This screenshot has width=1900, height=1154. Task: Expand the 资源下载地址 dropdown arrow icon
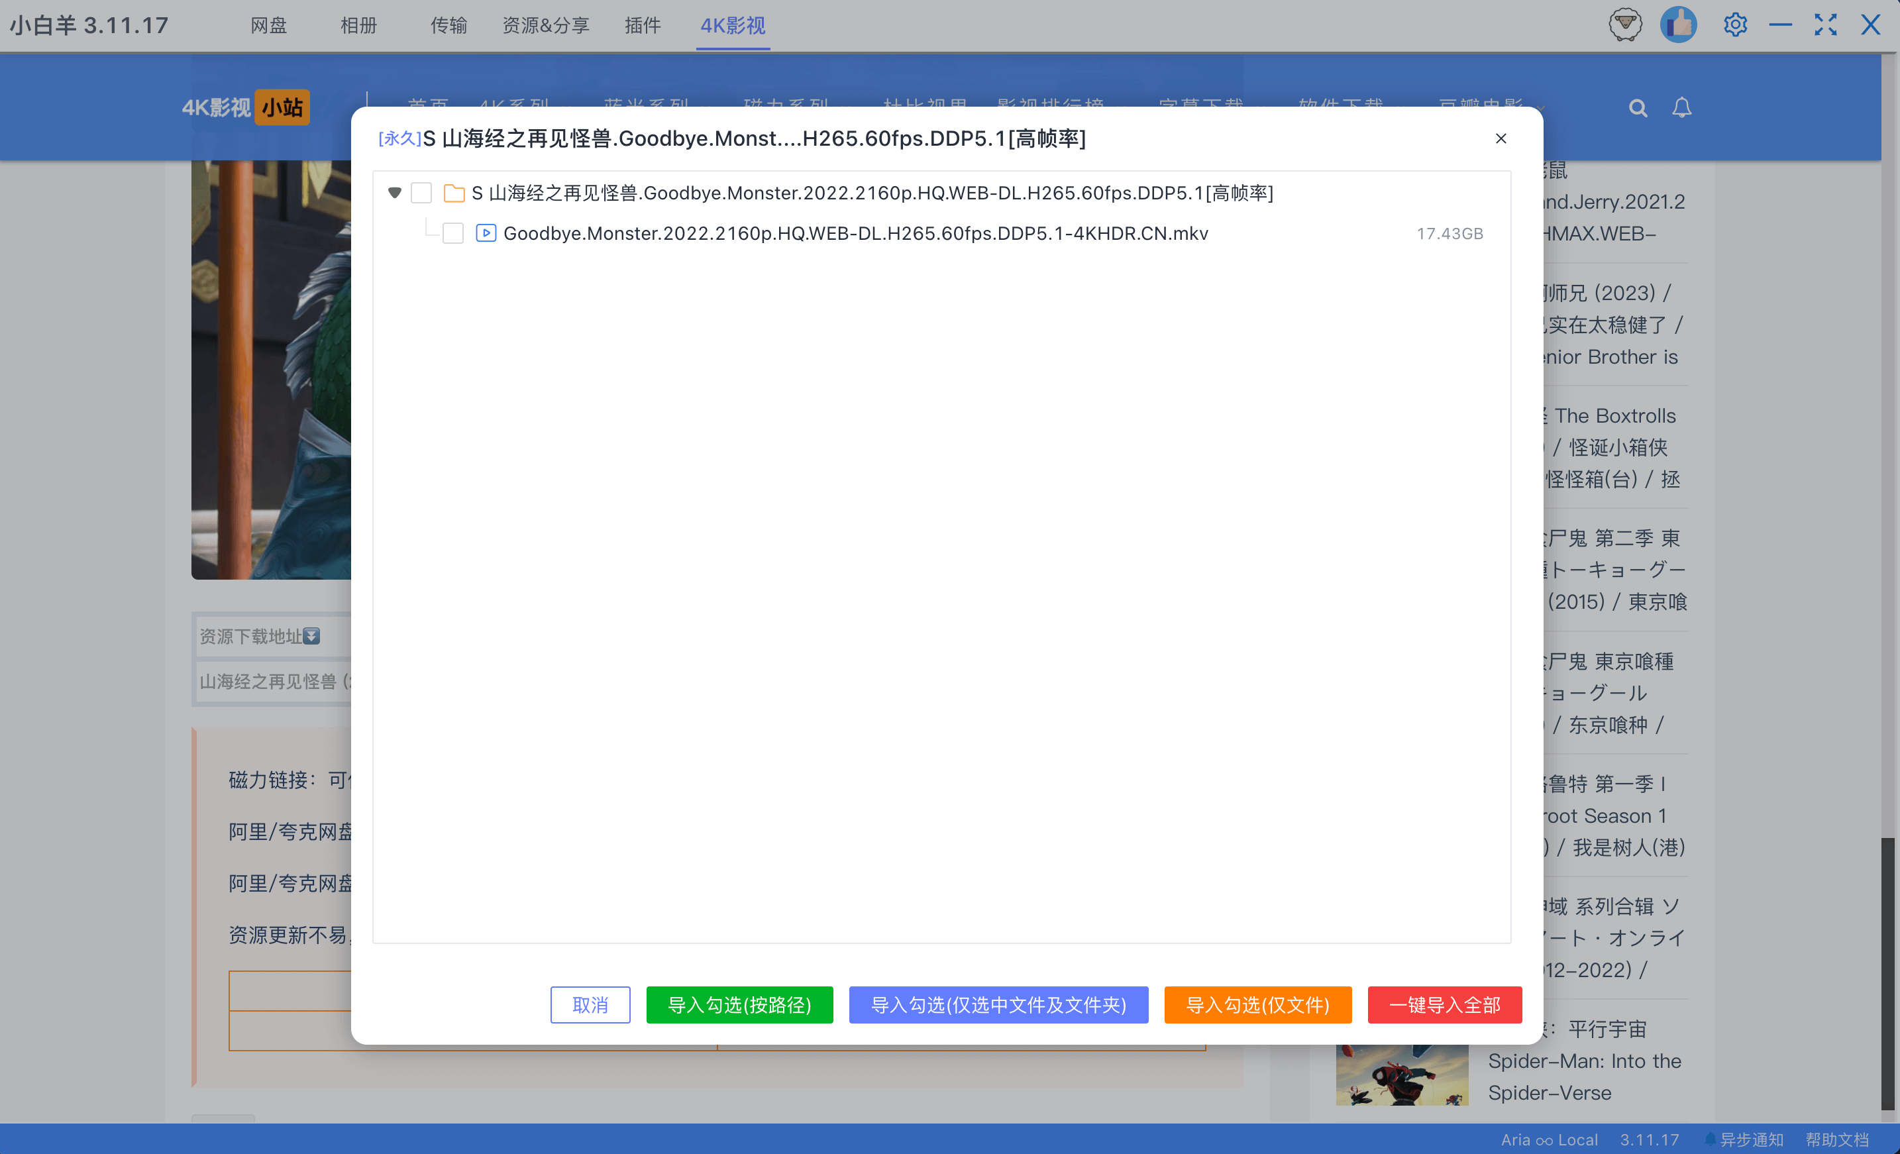pos(311,636)
